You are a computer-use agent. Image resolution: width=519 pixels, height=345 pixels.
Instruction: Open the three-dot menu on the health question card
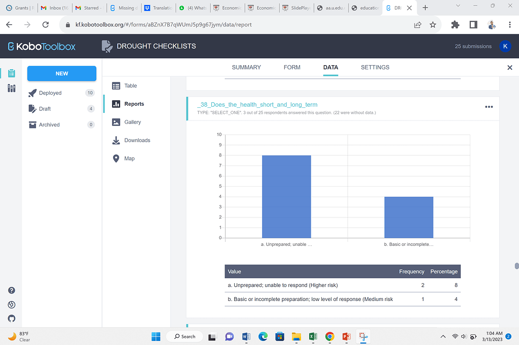pyautogui.click(x=489, y=107)
